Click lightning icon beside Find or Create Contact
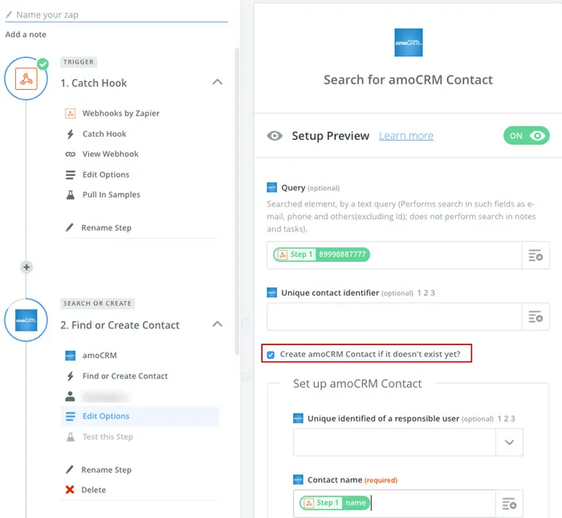 71,376
